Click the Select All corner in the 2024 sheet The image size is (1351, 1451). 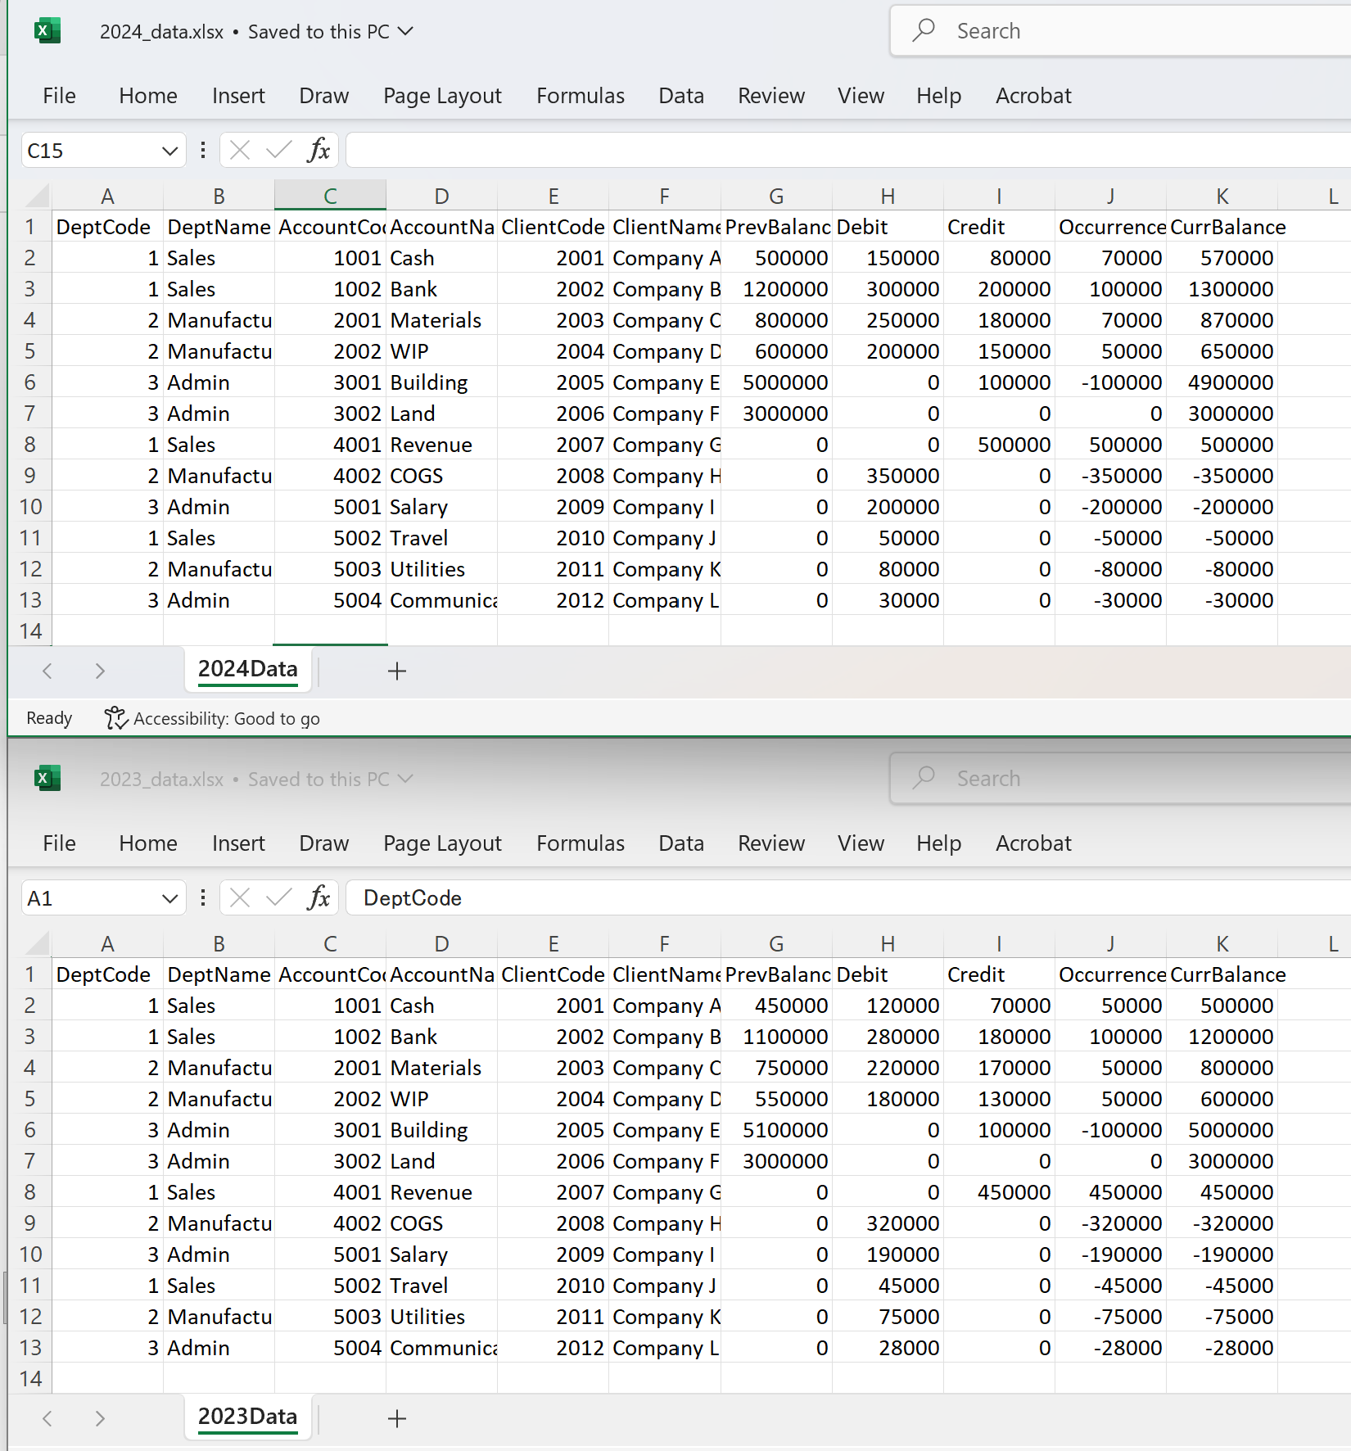[37, 197]
